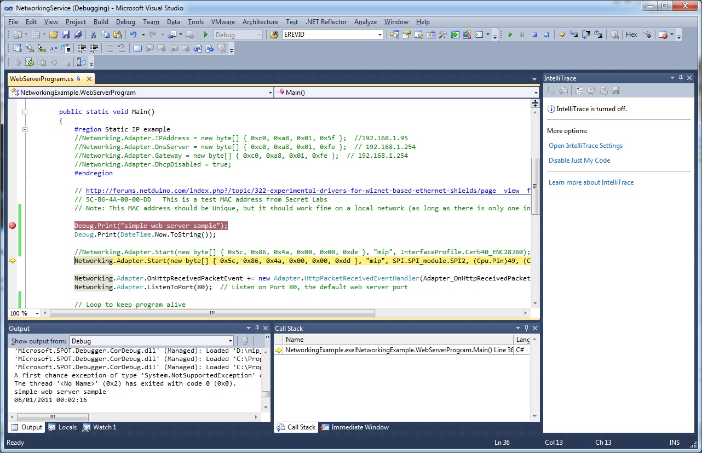The height and width of the screenshot is (453, 702).
Task: Click the Show Next Statement yellow arrow icon
Action: [562, 35]
